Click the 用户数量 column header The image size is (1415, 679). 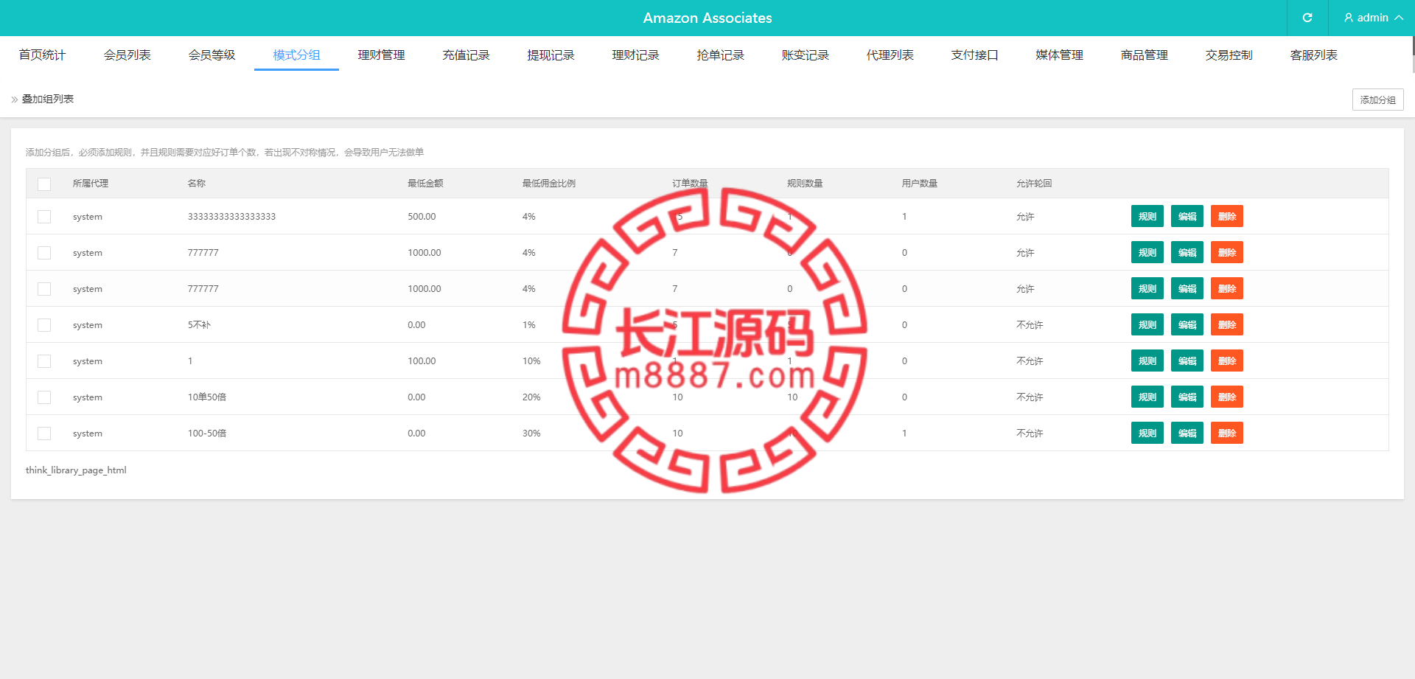tap(920, 184)
